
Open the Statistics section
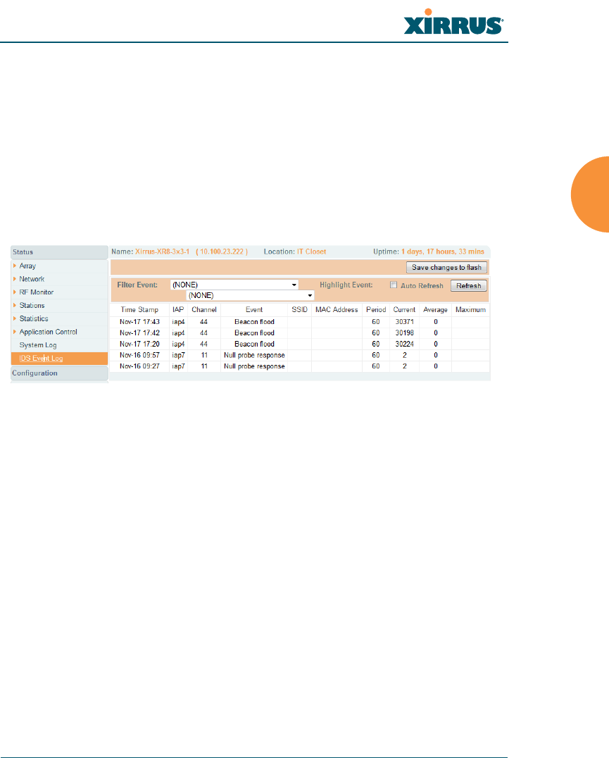pyautogui.click(x=34, y=318)
